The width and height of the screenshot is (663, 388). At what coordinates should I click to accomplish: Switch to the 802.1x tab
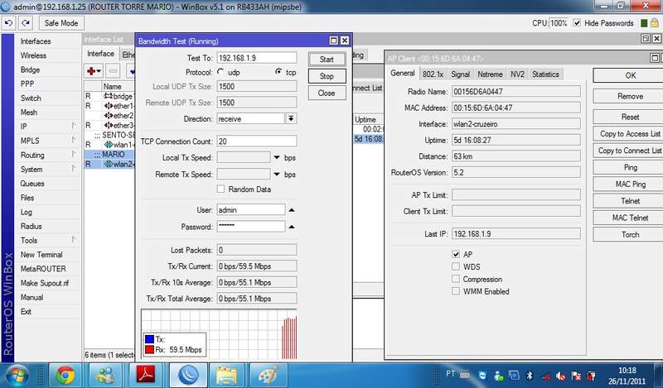coord(433,74)
